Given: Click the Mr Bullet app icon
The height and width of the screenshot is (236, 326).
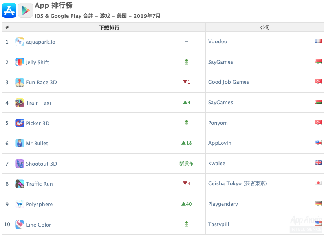Looking at the screenshot, I should pyautogui.click(x=20, y=143).
